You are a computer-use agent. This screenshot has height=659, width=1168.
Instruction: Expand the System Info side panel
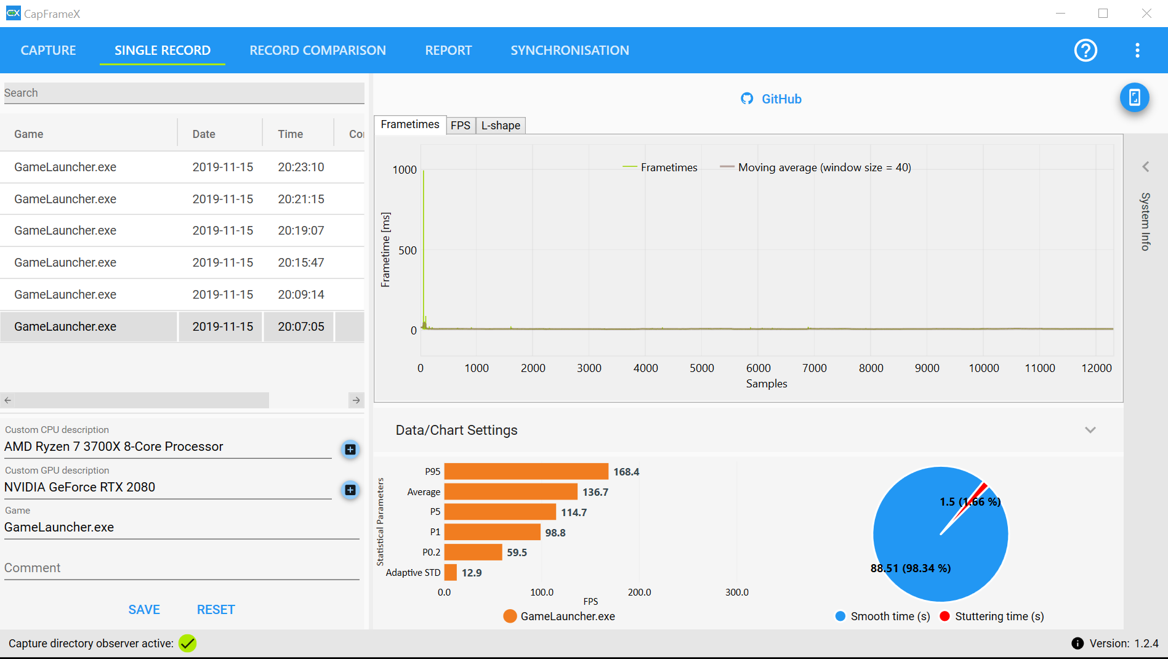pos(1145,167)
